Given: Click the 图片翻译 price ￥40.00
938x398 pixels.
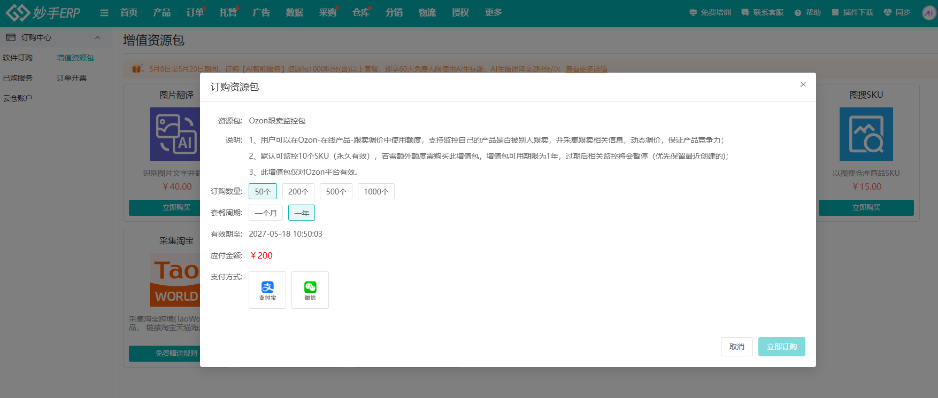Looking at the screenshot, I should (177, 186).
